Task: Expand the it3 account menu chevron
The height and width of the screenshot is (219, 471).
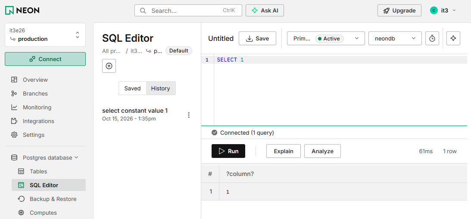Action: [454, 10]
